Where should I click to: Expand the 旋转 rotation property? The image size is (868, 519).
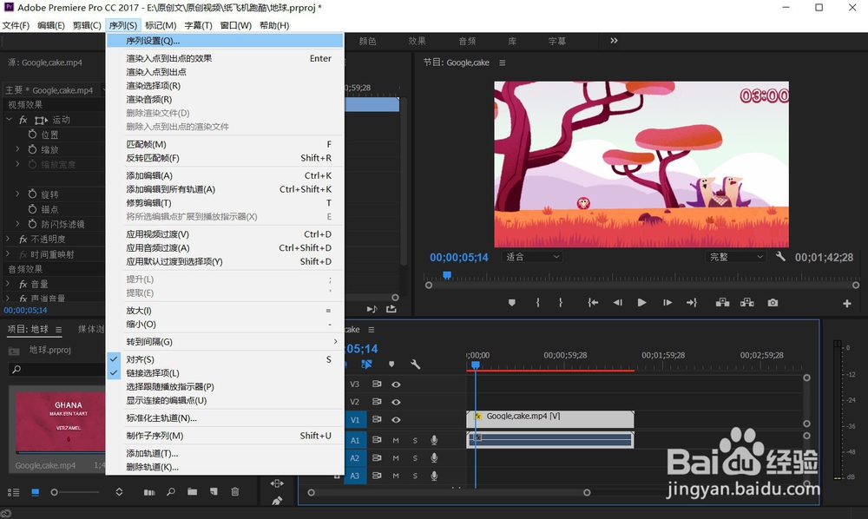(17, 194)
